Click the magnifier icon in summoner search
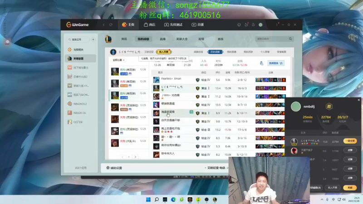The height and width of the screenshot is (204, 363). [290, 39]
